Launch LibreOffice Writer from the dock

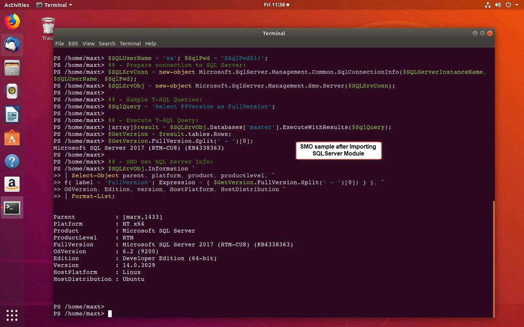click(12, 115)
